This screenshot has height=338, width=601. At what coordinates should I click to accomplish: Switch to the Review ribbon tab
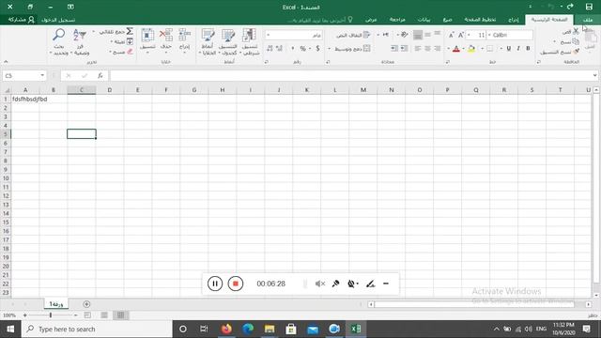tap(397, 20)
